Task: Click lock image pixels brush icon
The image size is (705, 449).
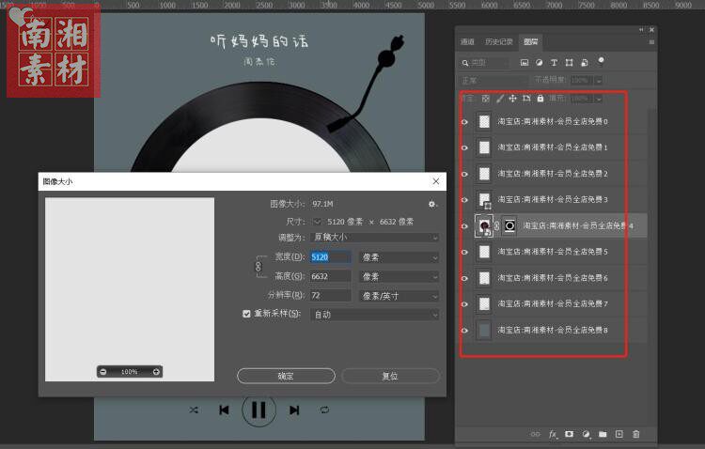Action: pos(499,99)
